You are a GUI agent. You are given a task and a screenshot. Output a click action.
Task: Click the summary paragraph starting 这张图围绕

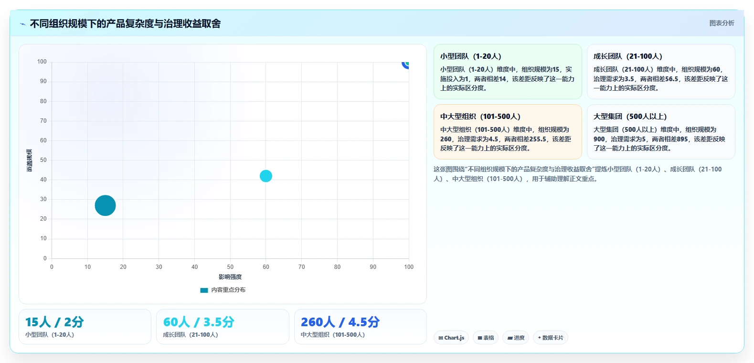pos(578,174)
